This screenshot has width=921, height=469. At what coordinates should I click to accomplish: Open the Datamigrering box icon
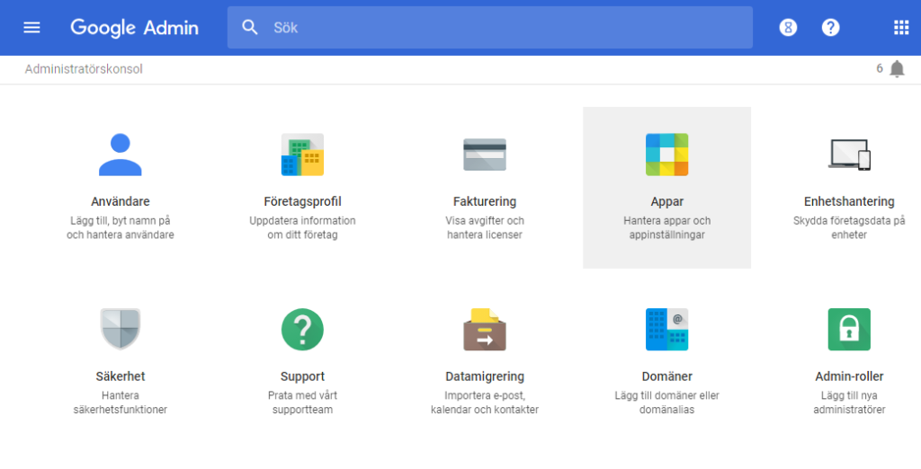(x=485, y=329)
